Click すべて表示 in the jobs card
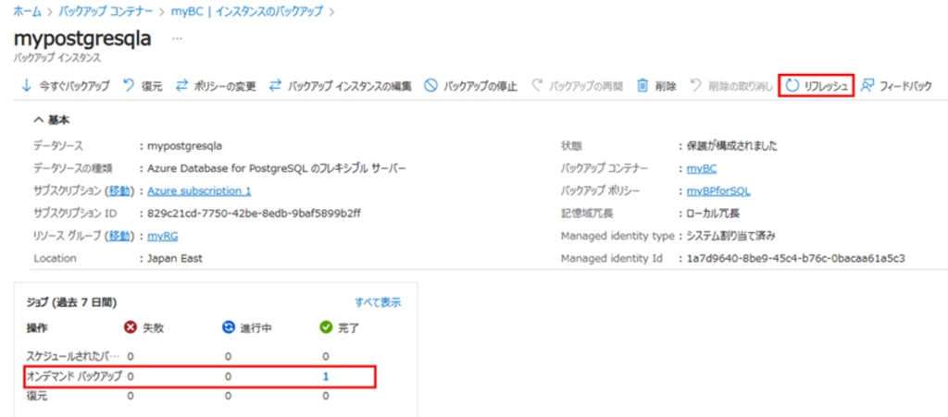 (378, 302)
